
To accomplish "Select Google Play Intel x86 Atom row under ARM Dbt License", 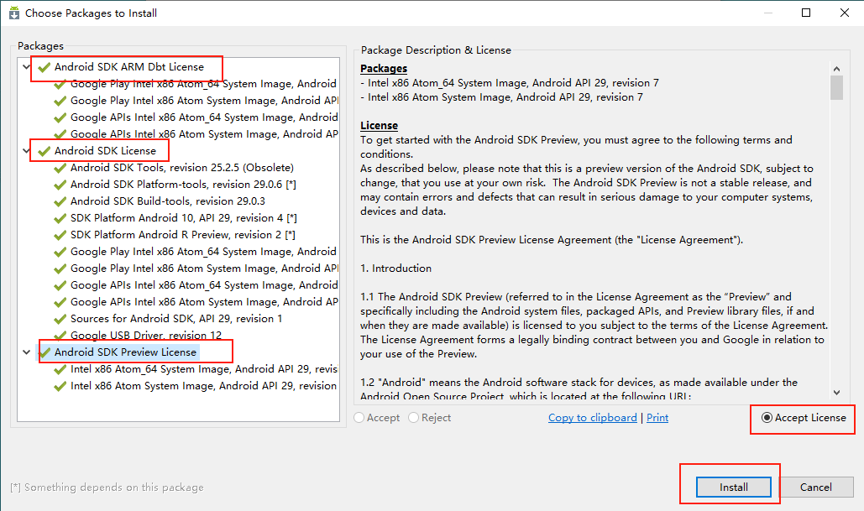I will 204,101.
